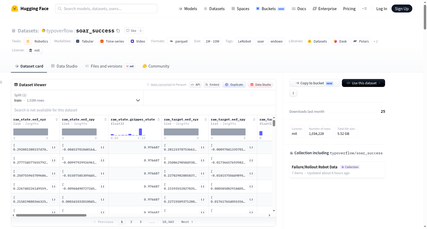Click the API button

tap(195, 85)
